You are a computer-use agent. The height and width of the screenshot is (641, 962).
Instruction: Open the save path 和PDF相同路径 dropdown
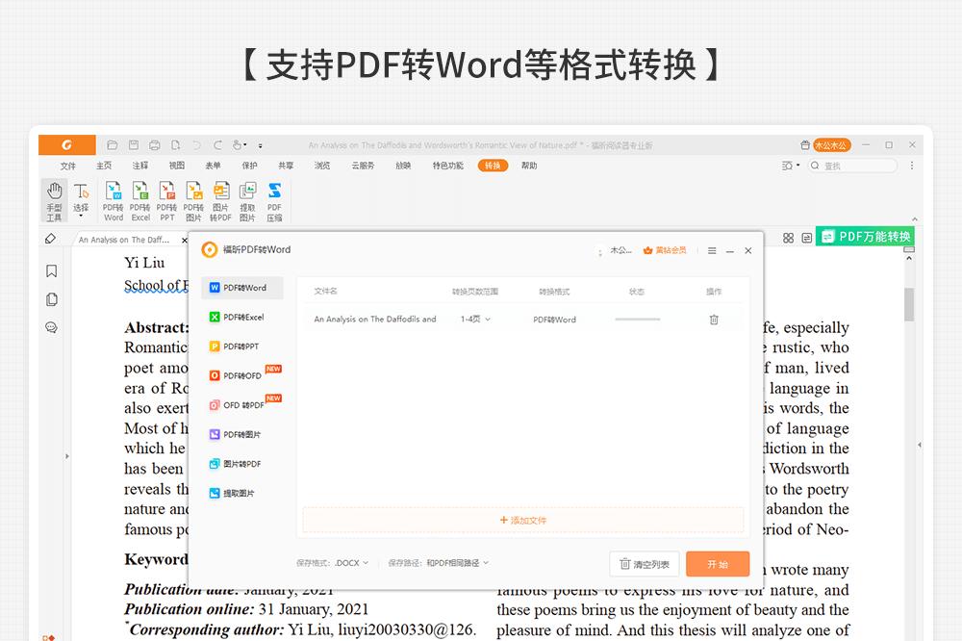point(458,562)
